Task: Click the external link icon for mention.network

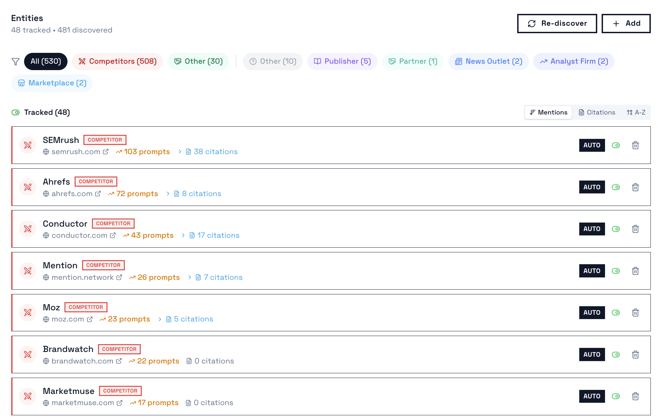Action: tap(119, 277)
